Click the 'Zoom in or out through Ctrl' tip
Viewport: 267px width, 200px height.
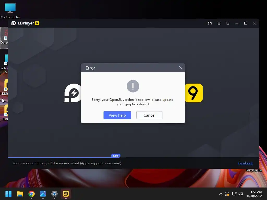point(67,163)
